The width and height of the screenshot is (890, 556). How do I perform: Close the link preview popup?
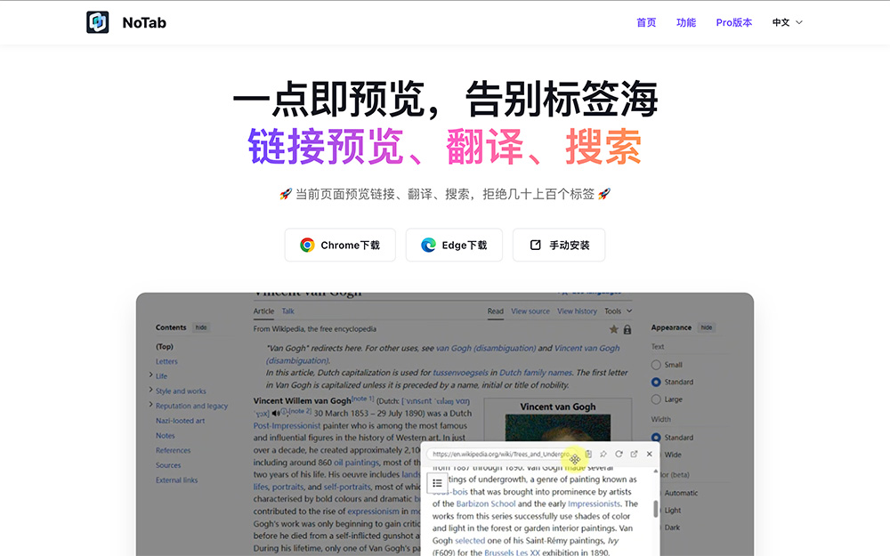pyautogui.click(x=650, y=454)
